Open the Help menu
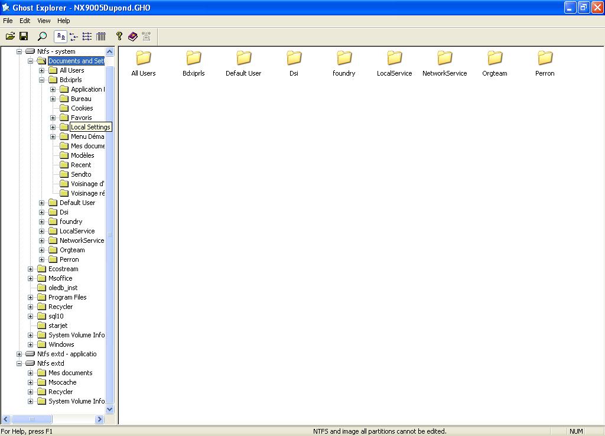 pos(64,21)
